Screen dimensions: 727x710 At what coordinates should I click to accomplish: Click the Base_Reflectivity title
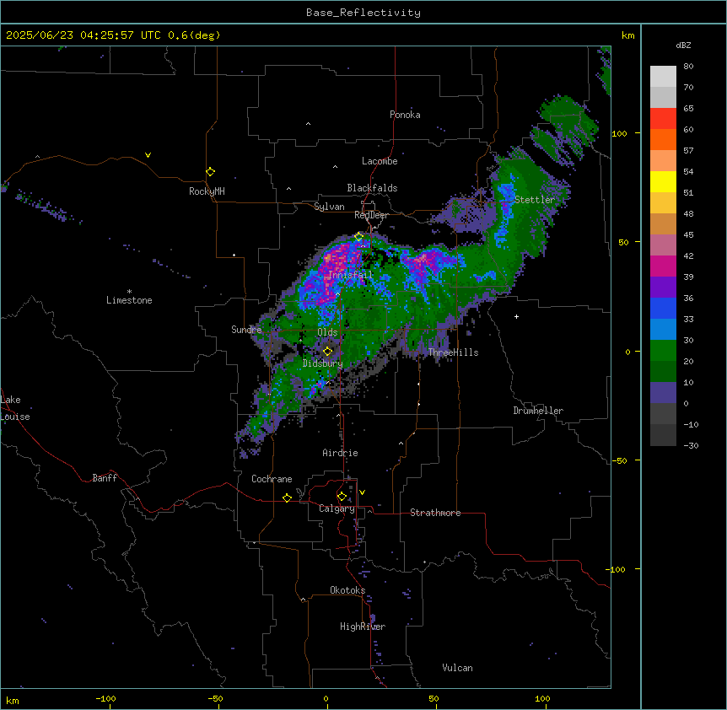363,13
